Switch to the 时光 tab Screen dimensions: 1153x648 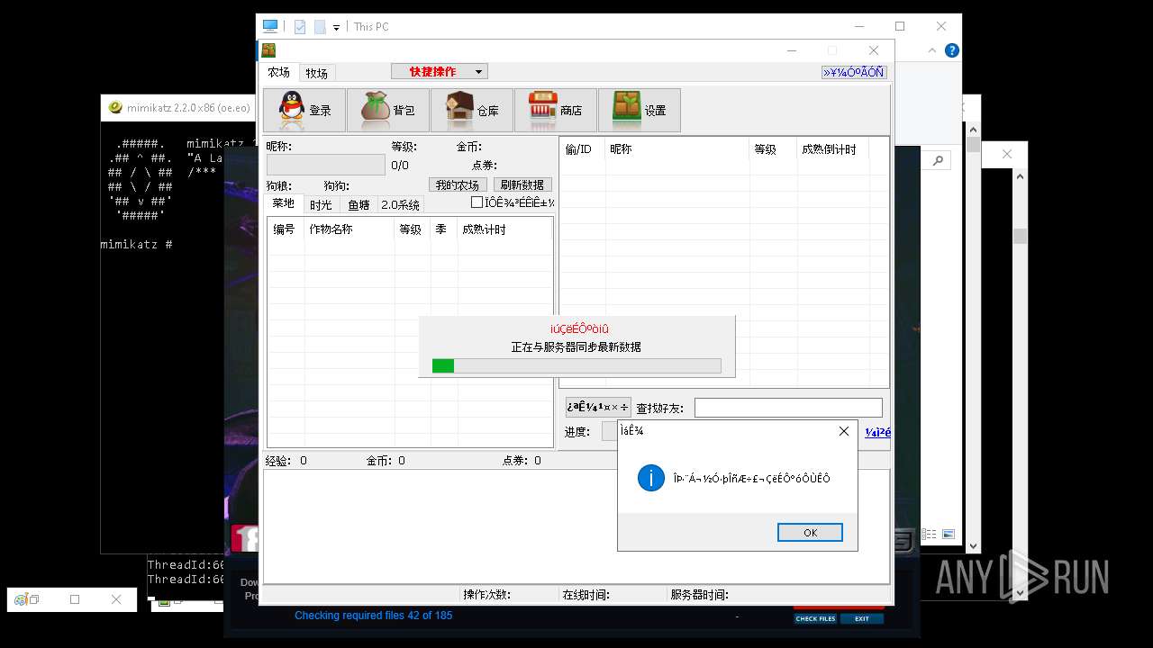321,204
